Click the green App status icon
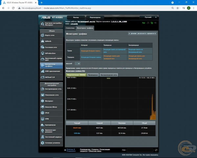Screen dimensions: 197x158 [143, 23]
